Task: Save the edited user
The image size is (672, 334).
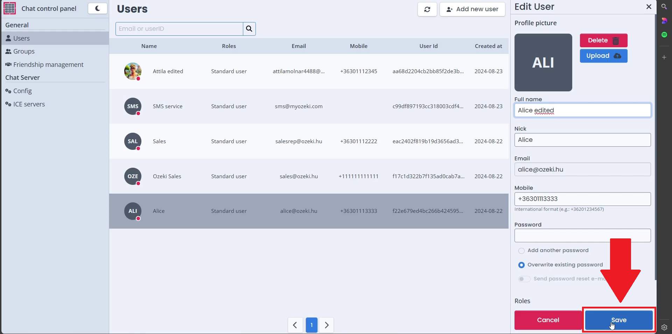Action: (x=618, y=320)
